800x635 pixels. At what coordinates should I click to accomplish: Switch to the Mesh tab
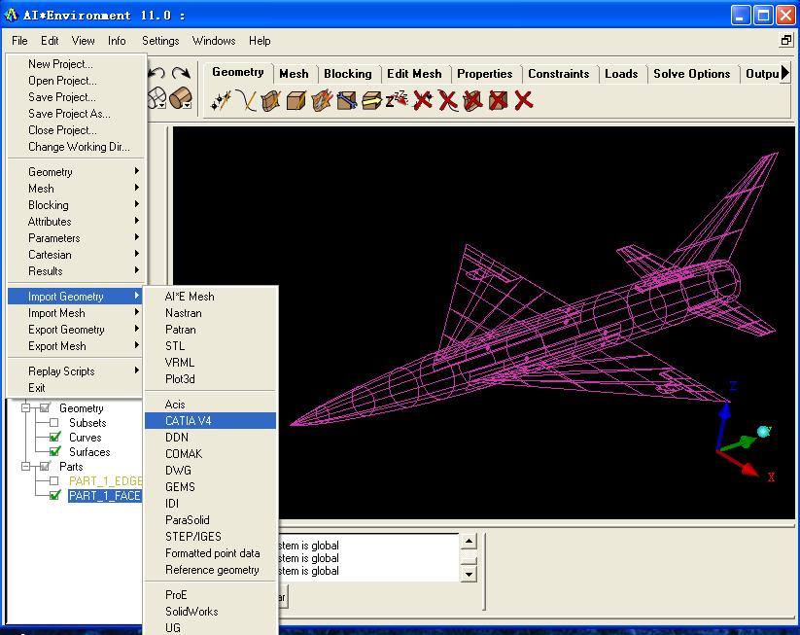[x=294, y=74]
